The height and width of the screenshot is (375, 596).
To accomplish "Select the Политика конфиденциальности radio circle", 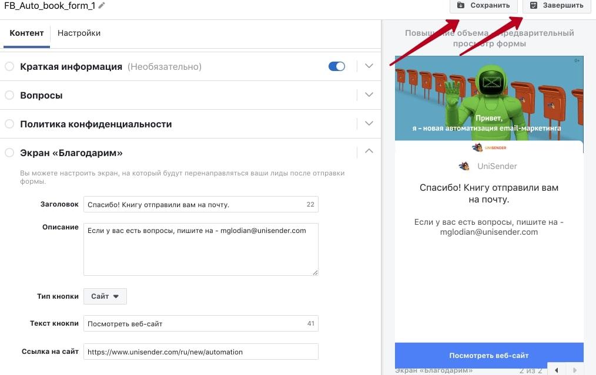I will tap(9, 124).
